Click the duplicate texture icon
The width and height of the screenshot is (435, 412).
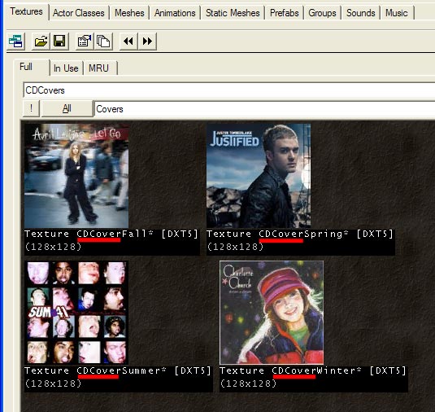point(103,42)
